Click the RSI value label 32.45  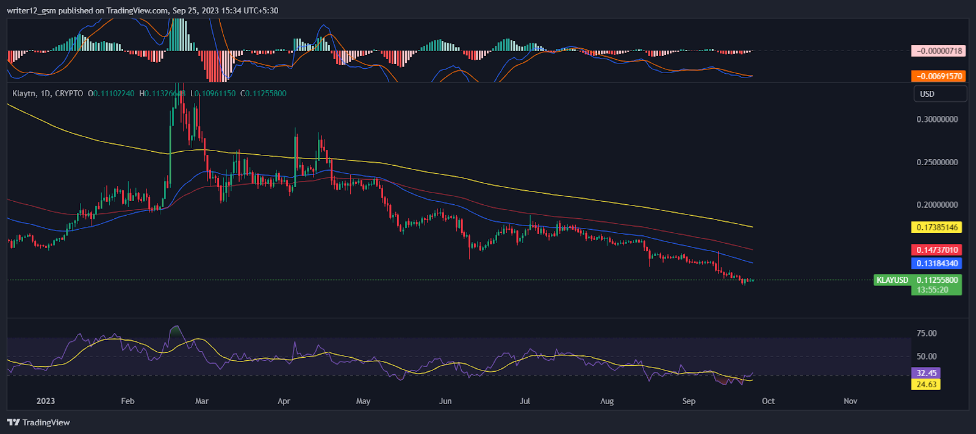(x=926, y=373)
